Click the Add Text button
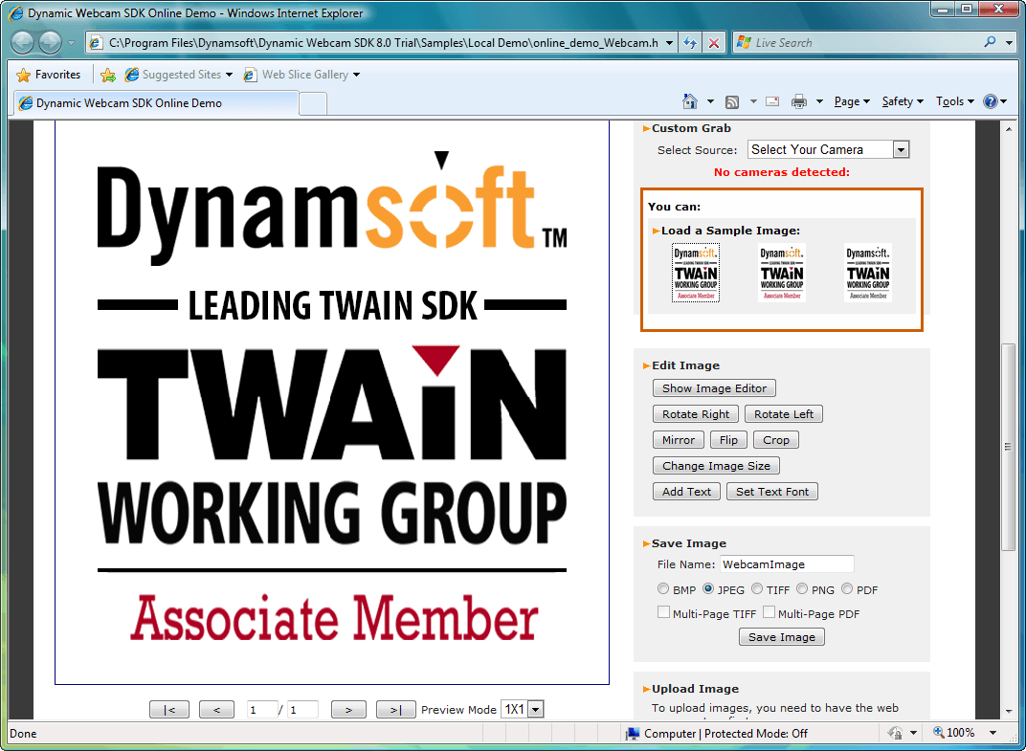1026x751 pixels. pyautogui.click(x=686, y=492)
